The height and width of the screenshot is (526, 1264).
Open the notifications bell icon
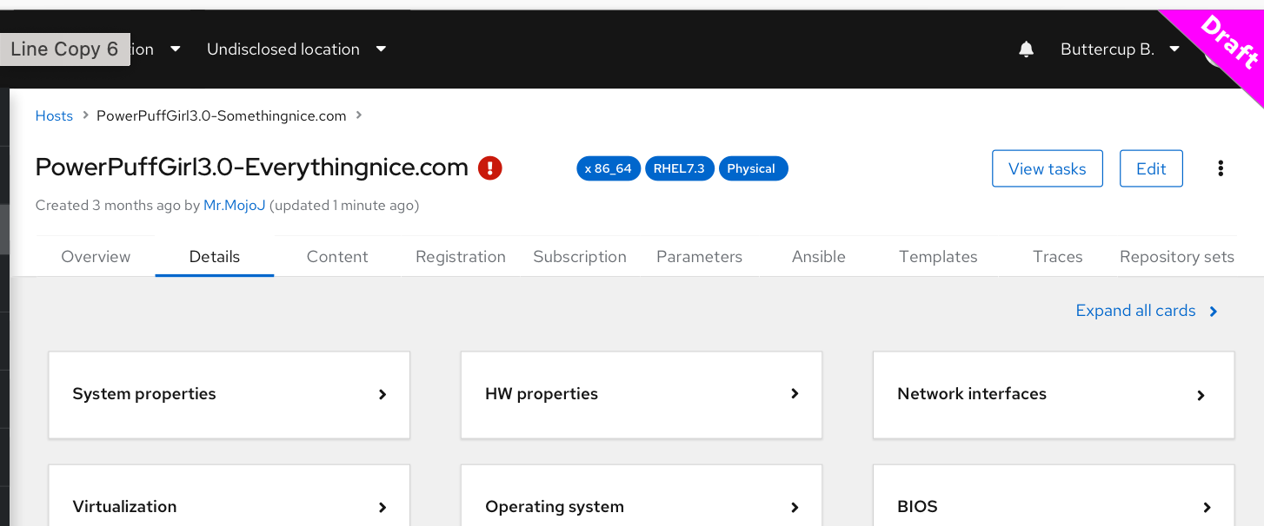(1026, 49)
